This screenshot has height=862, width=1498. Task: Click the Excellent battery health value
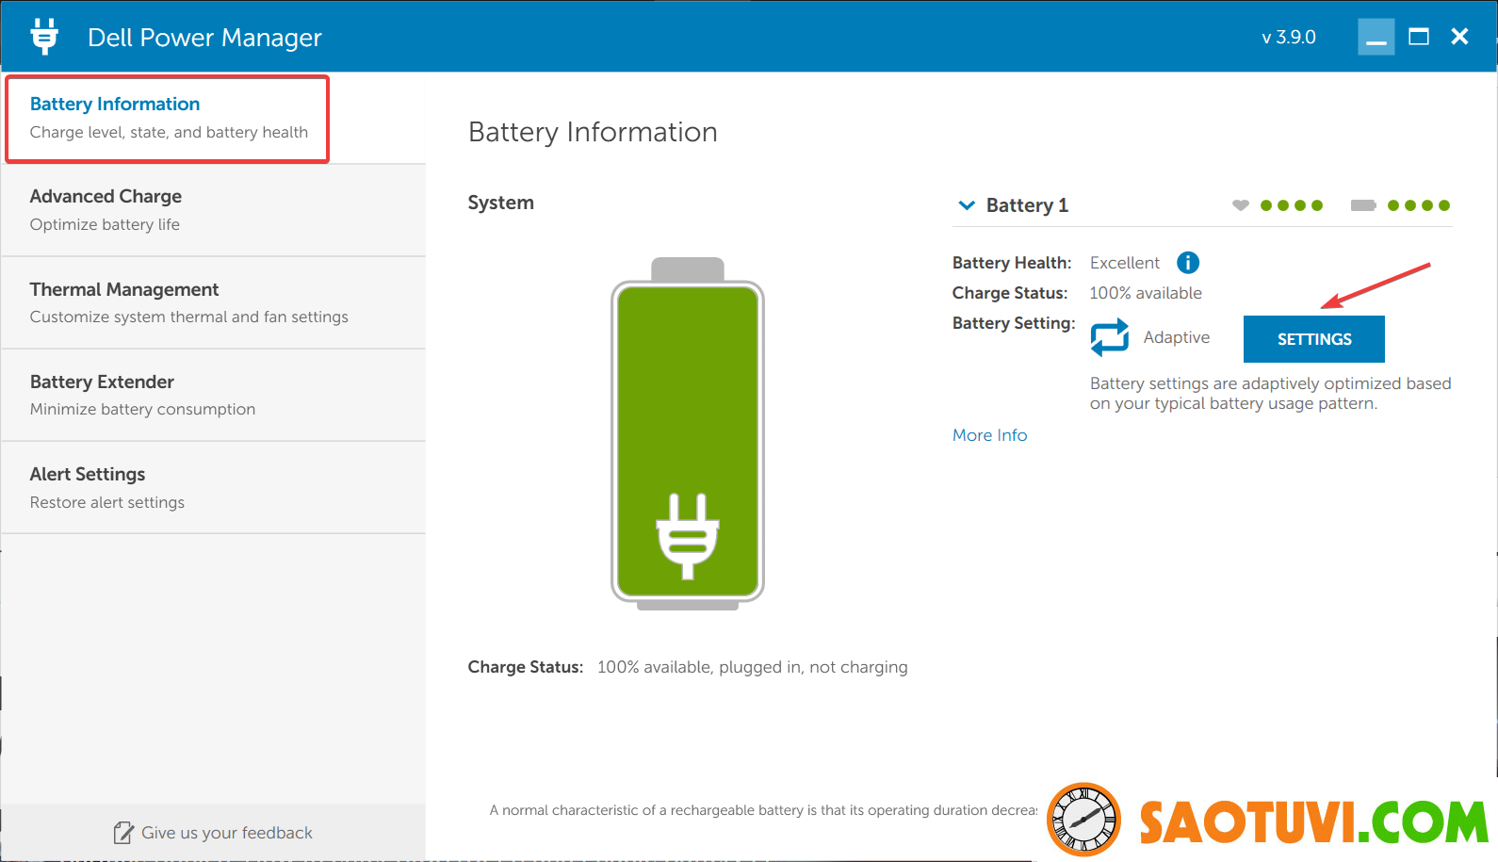1125,263
